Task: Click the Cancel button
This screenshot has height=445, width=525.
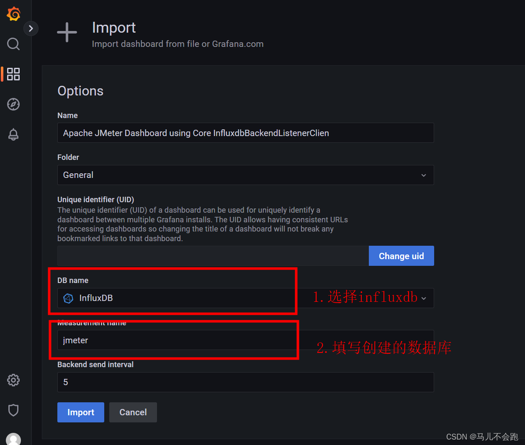Action: [133, 412]
